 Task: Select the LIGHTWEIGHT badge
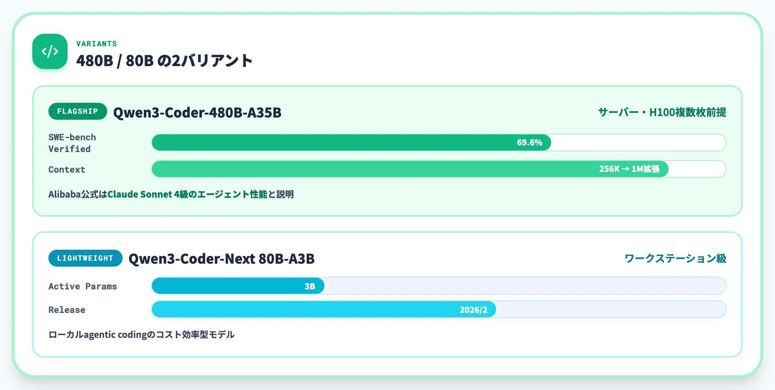tap(85, 258)
